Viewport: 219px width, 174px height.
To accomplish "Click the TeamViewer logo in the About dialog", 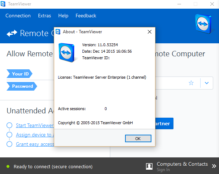I will pos(66,52).
